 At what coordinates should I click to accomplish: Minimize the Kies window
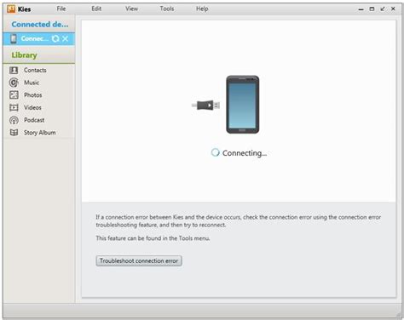pos(361,9)
